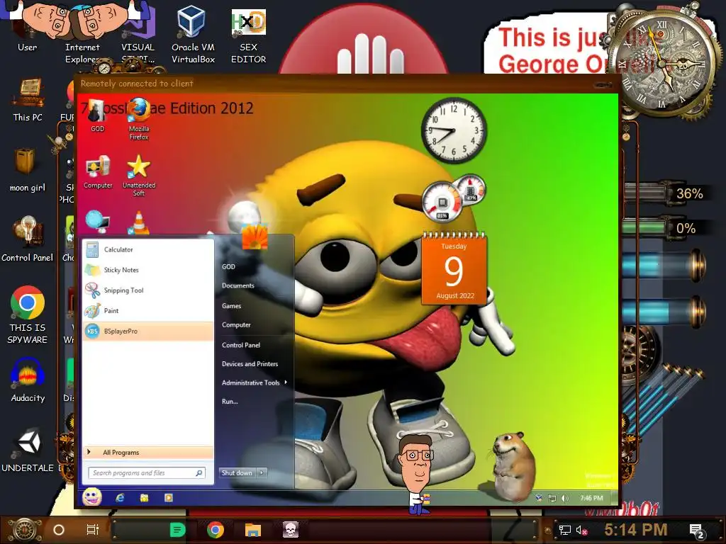Click the Shut down button
The height and width of the screenshot is (544, 726).
237,472
